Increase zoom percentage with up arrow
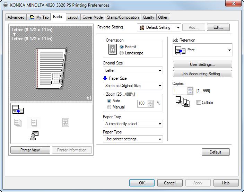 [x=150, y=102]
